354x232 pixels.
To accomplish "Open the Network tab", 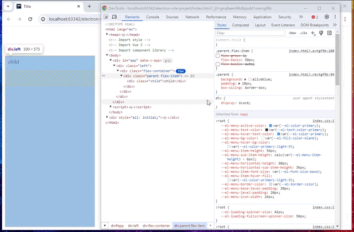I will pyautogui.click(x=192, y=17).
